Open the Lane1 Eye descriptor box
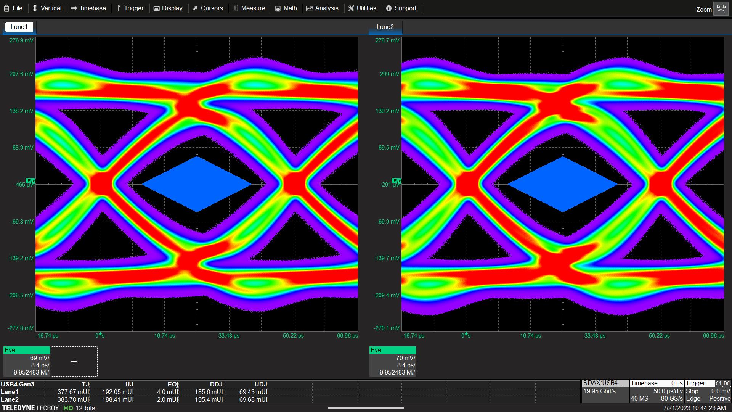Screen dimensions: 732x412 pos(26,361)
